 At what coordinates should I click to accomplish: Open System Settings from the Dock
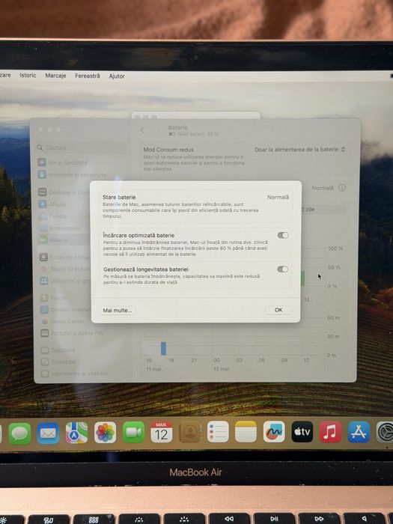point(385,432)
